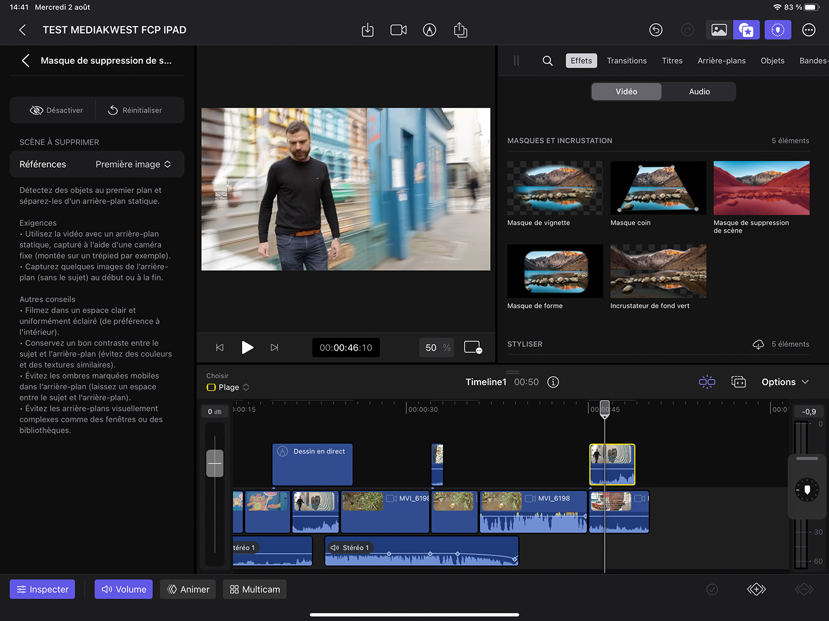Open the Références Première image dropdown
Screen dimensions: 829x621
click(x=133, y=164)
